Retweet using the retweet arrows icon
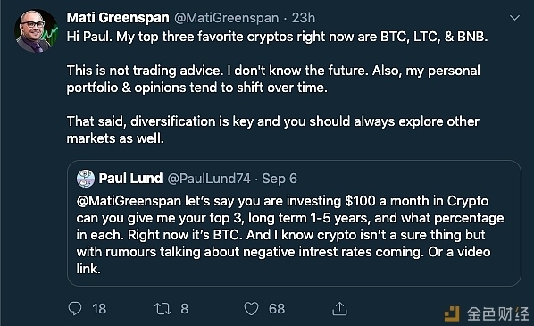 click(163, 309)
